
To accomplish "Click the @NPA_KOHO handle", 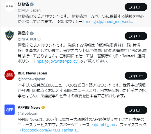I will (29, 39).
